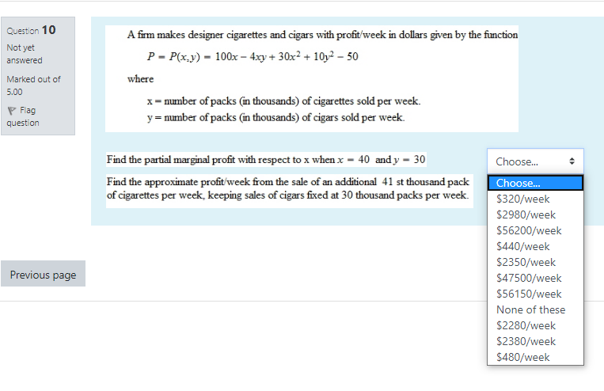Select the $480/week option

[535, 357]
